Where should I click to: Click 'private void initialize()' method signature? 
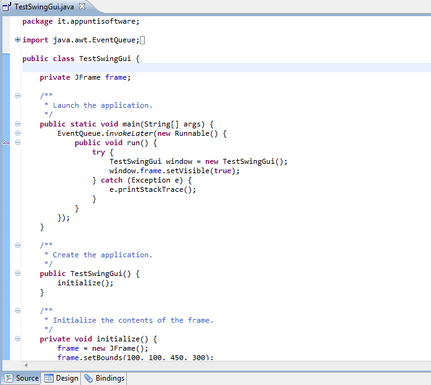point(94,339)
